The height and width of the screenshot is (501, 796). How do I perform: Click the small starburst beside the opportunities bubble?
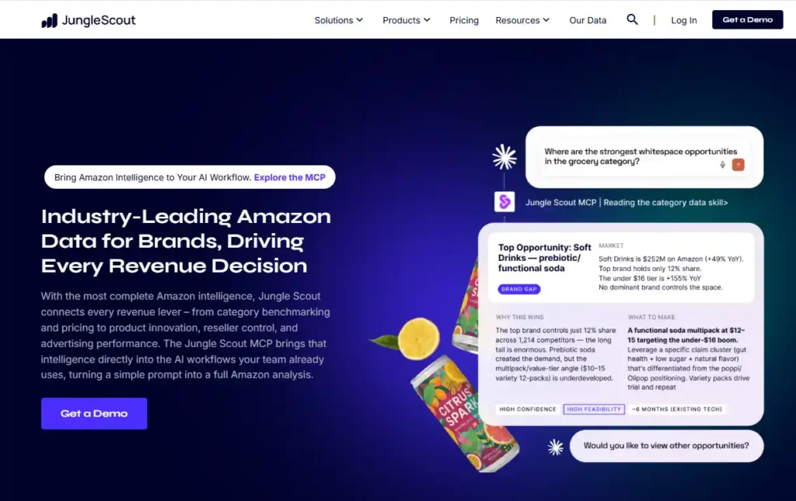coord(555,447)
